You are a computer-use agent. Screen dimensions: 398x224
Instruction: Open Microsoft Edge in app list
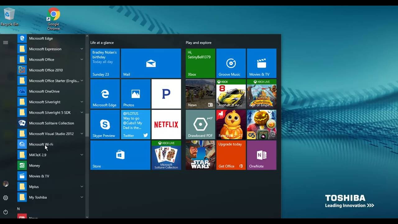51,38
